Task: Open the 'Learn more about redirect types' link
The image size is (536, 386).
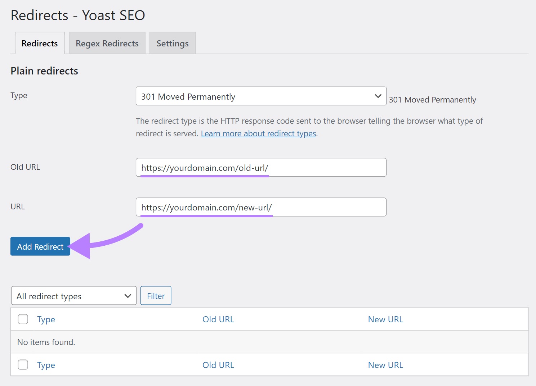Action: click(x=258, y=133)
